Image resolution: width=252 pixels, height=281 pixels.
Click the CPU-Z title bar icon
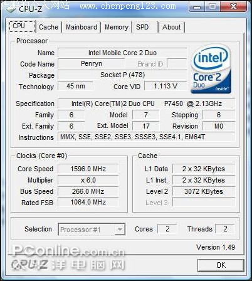tap(9, 9)
